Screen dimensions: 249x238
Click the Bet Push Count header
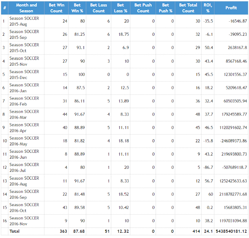143,8
